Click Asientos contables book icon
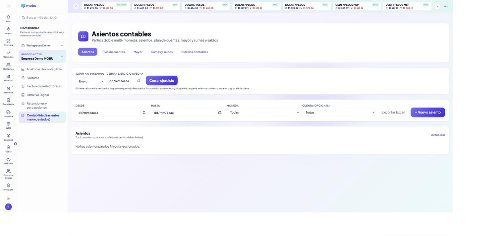Screen dimensions: 503x236 tap(83, 36)
